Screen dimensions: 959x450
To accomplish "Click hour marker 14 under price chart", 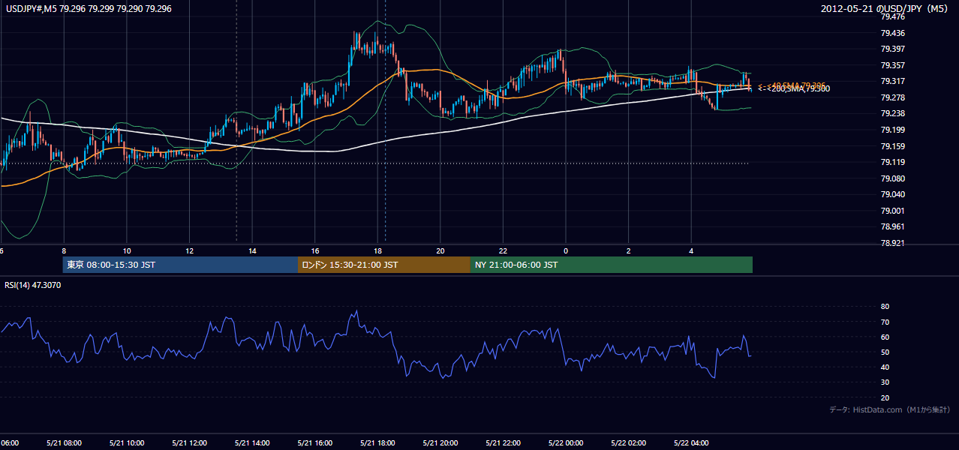I will (x=252, y=250).
